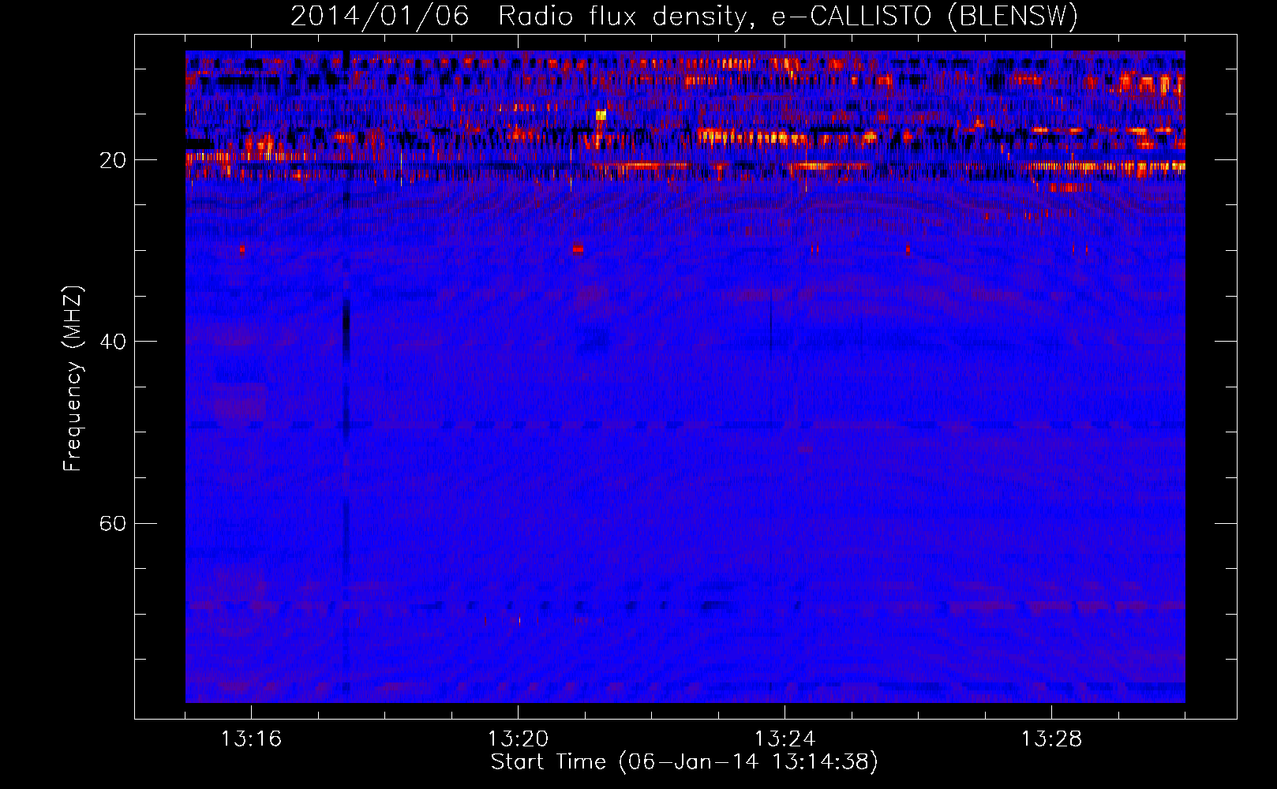Click the '20' frequency tick label

click(113, 160)
